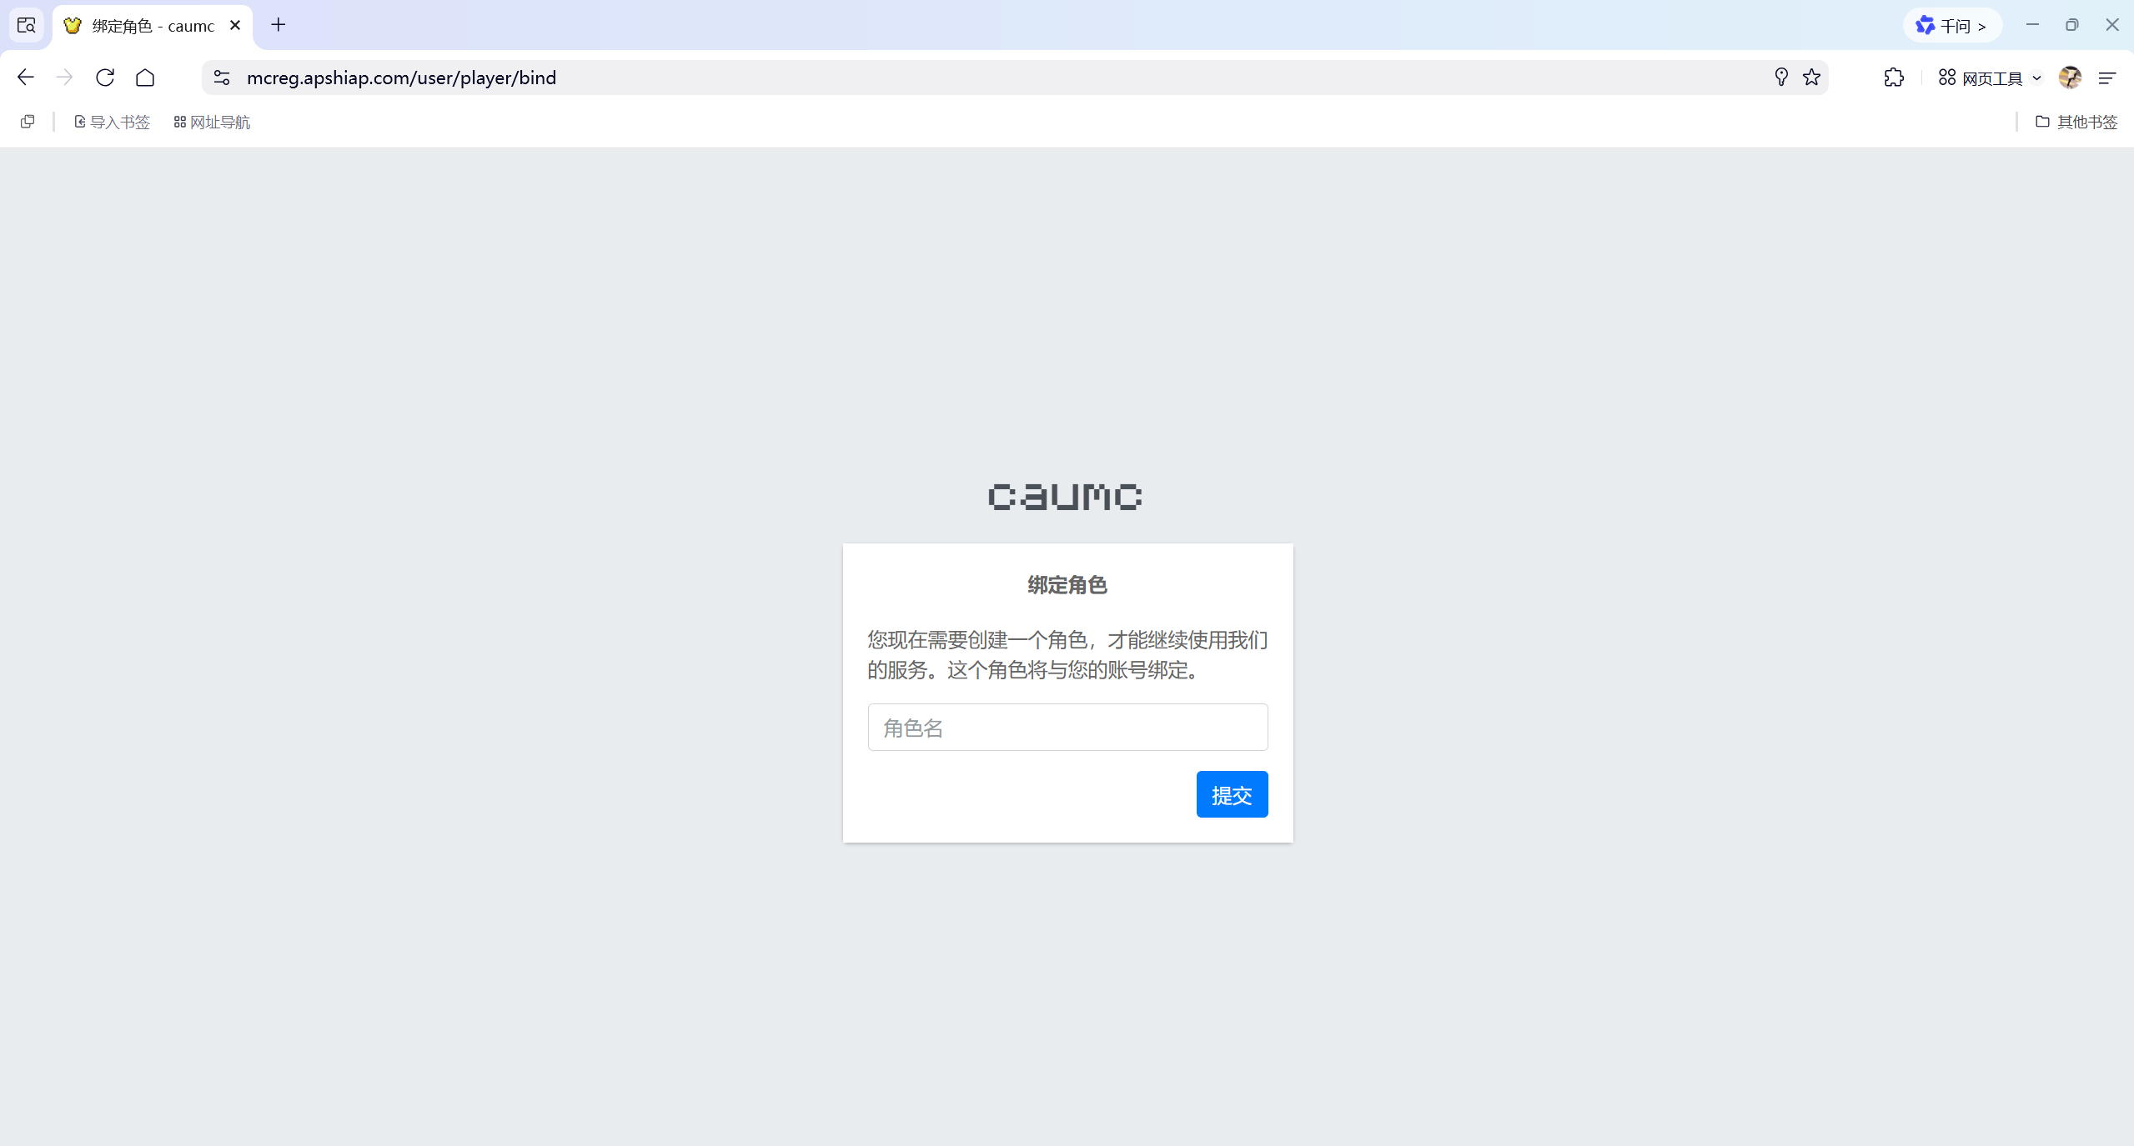2134x1146 pixels.
Task: Open the browser main menu icon
Action: [2107, 78]
